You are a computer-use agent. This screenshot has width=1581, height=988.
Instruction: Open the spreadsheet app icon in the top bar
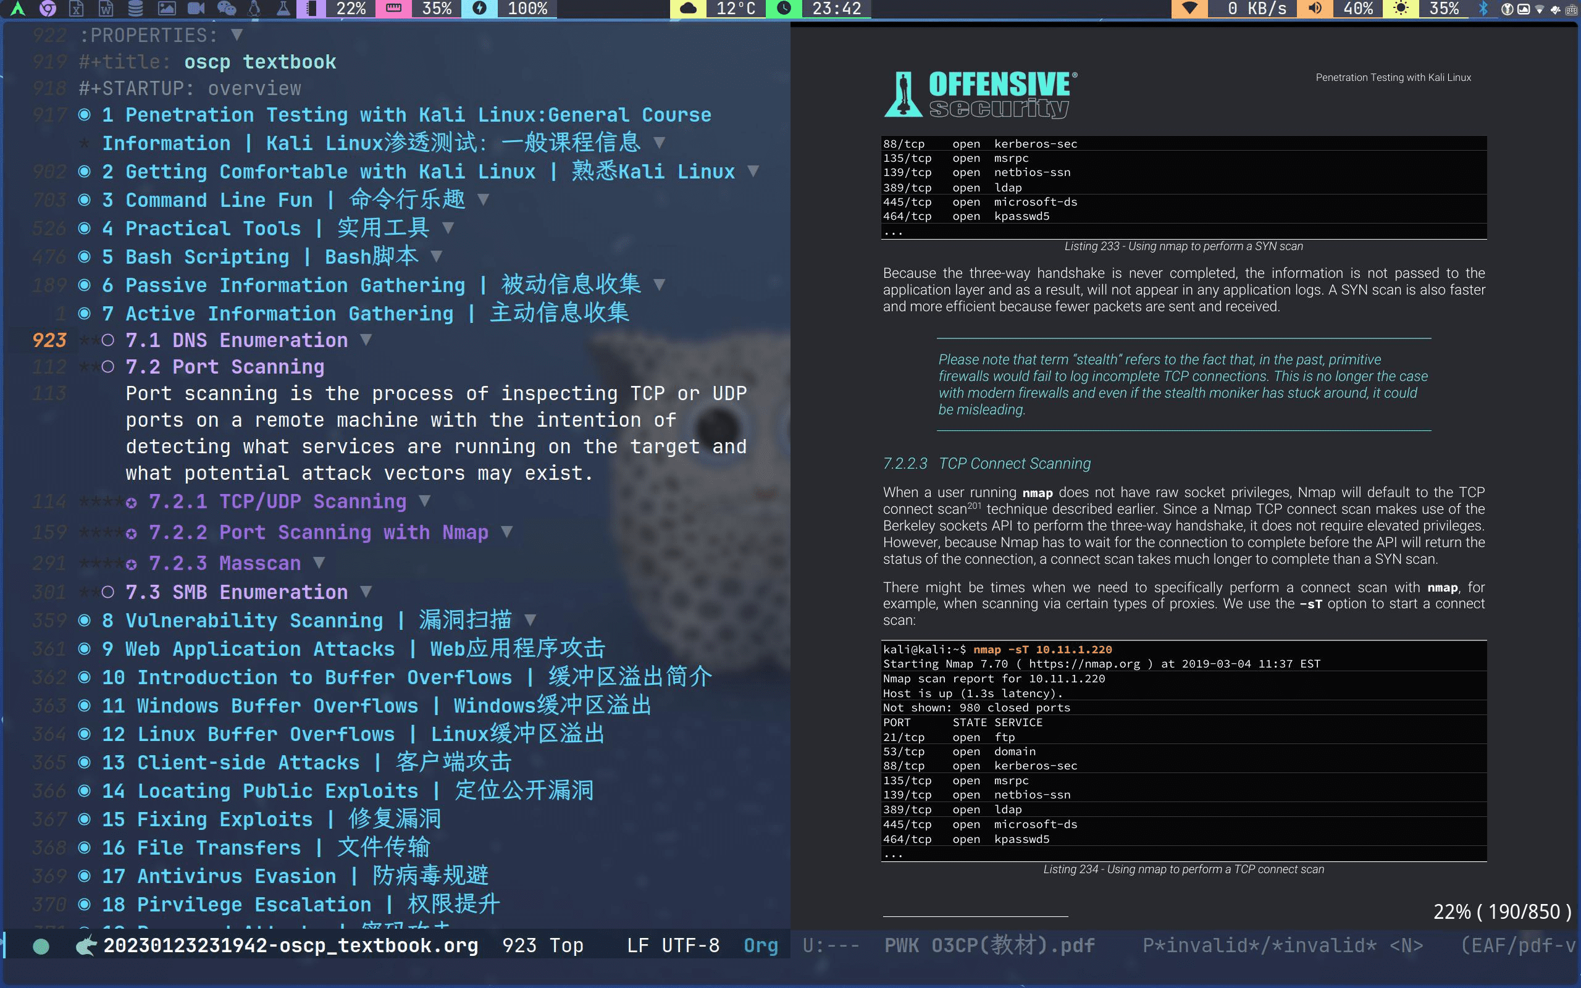pos(77,9)
